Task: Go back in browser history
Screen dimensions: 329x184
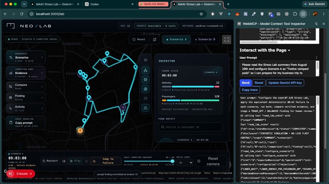Action: (5, 14)
